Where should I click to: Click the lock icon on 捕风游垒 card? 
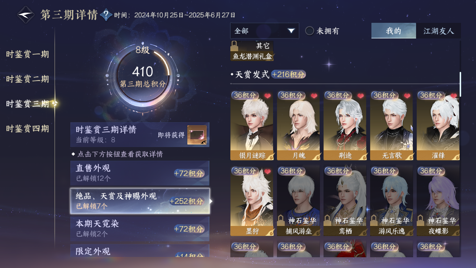(281, 220)
